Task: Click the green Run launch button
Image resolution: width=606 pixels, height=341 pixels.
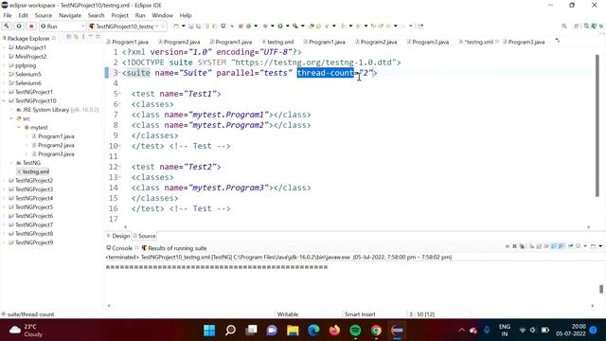Action: coord(19,26)
